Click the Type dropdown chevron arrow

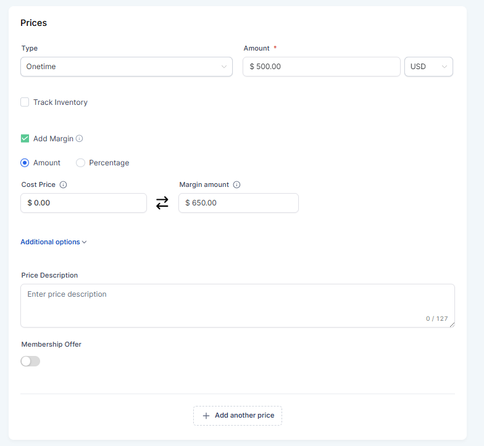[x=224, y=67]
